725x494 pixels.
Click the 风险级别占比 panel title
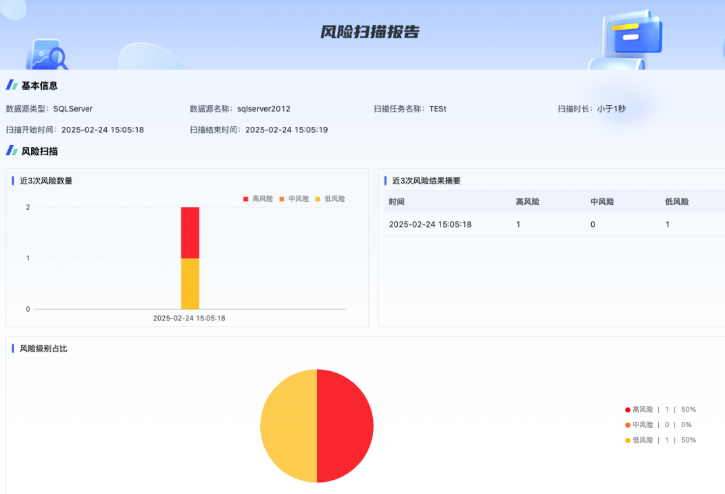[43, 349]
